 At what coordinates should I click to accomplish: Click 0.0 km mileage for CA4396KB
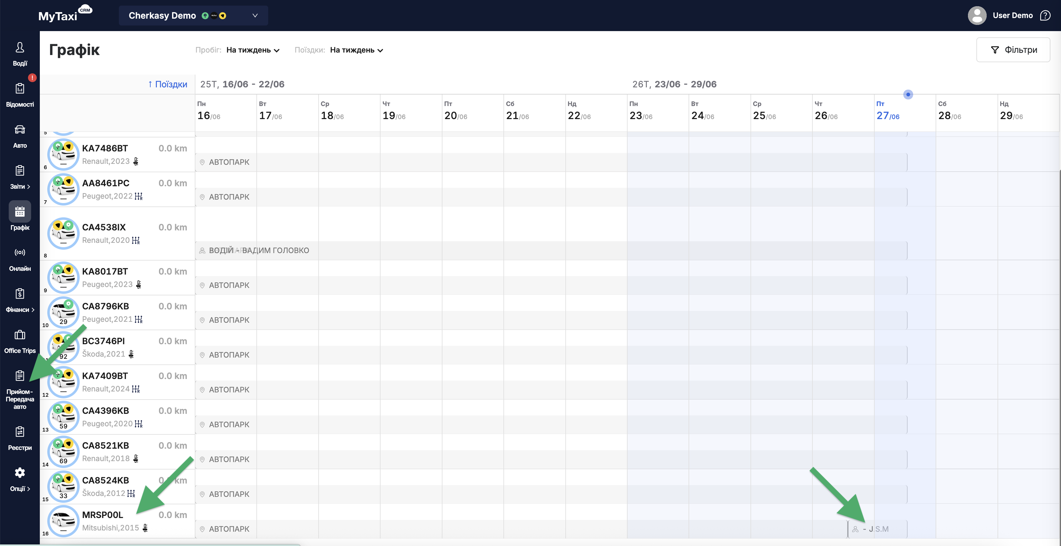coord(173,411)
